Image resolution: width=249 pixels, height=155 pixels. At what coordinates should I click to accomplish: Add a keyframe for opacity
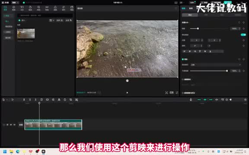pos(244,71)
